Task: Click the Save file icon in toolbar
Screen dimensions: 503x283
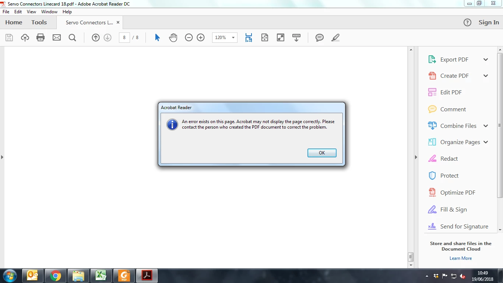Action: (9, 38)
